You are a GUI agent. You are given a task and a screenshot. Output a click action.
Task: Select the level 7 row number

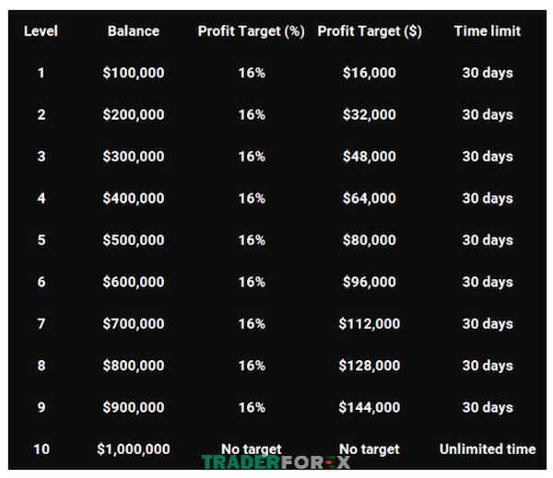pyautogui.click(x=41, y=323)
